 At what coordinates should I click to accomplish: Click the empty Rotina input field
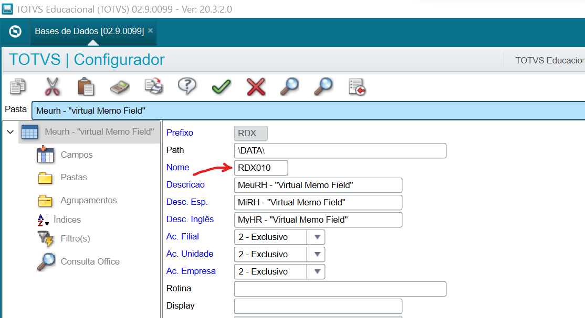click(x=340, y=289)
